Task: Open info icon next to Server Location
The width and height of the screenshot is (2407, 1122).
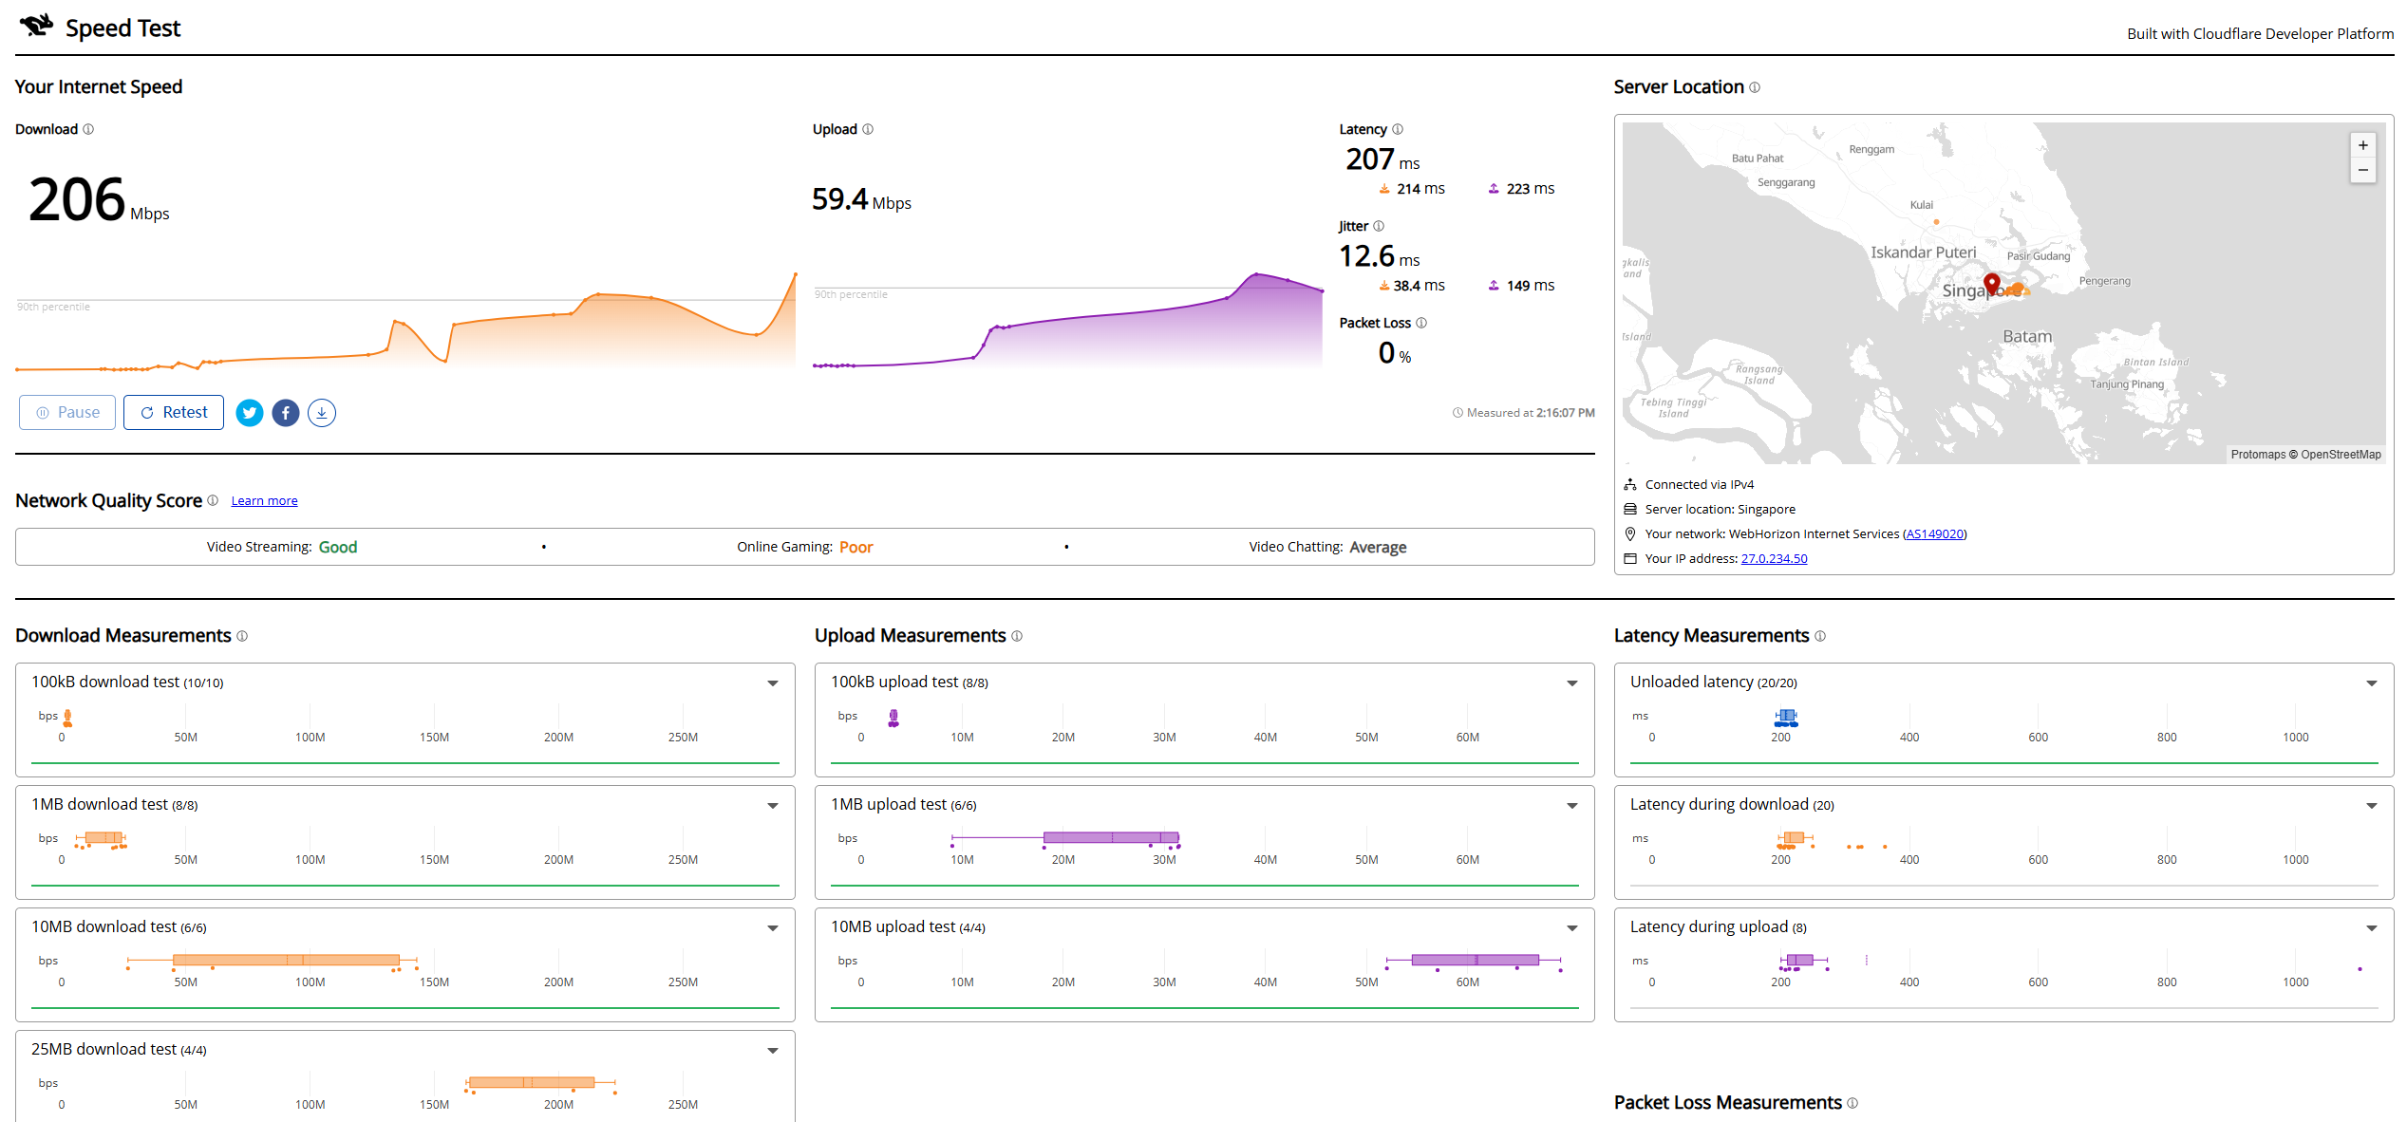Action: coord(1755,87)
